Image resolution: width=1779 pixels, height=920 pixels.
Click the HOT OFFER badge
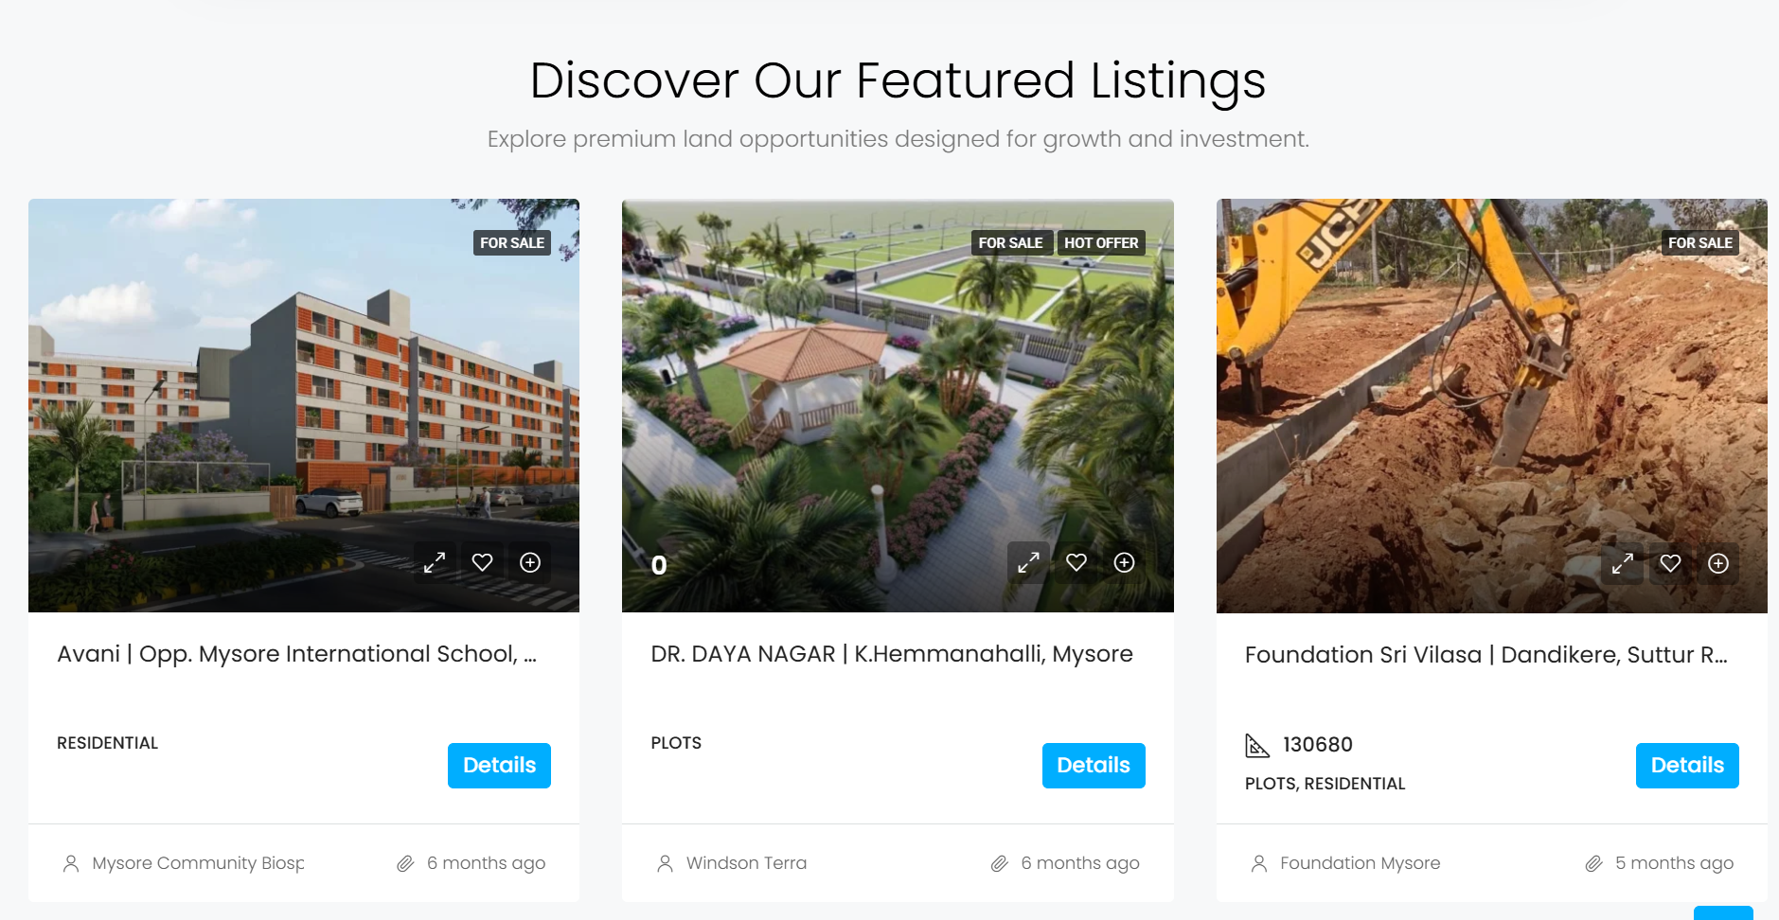coord(1101,243)
